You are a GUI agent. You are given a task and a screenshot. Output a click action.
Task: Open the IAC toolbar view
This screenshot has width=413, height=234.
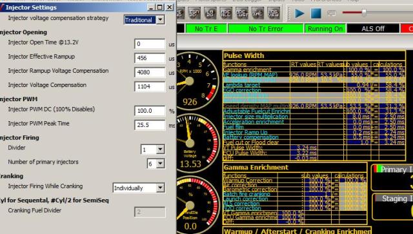click(x=257, y=13)
